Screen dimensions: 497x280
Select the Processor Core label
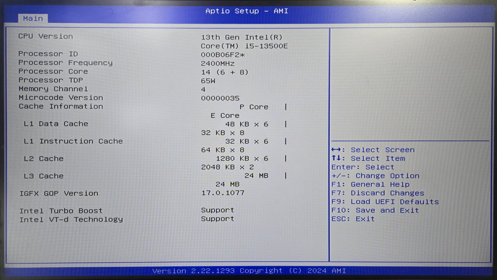click(53, 72)
